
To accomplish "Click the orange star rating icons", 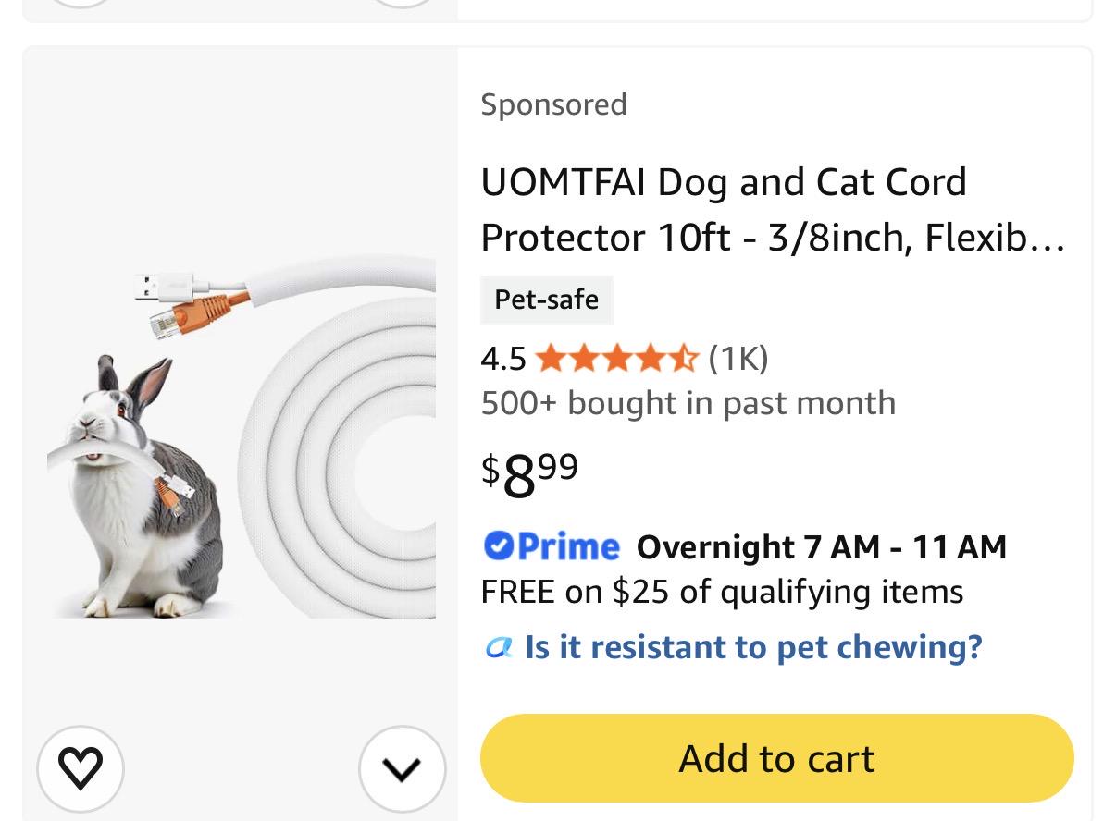I will (x=616, y=358).
